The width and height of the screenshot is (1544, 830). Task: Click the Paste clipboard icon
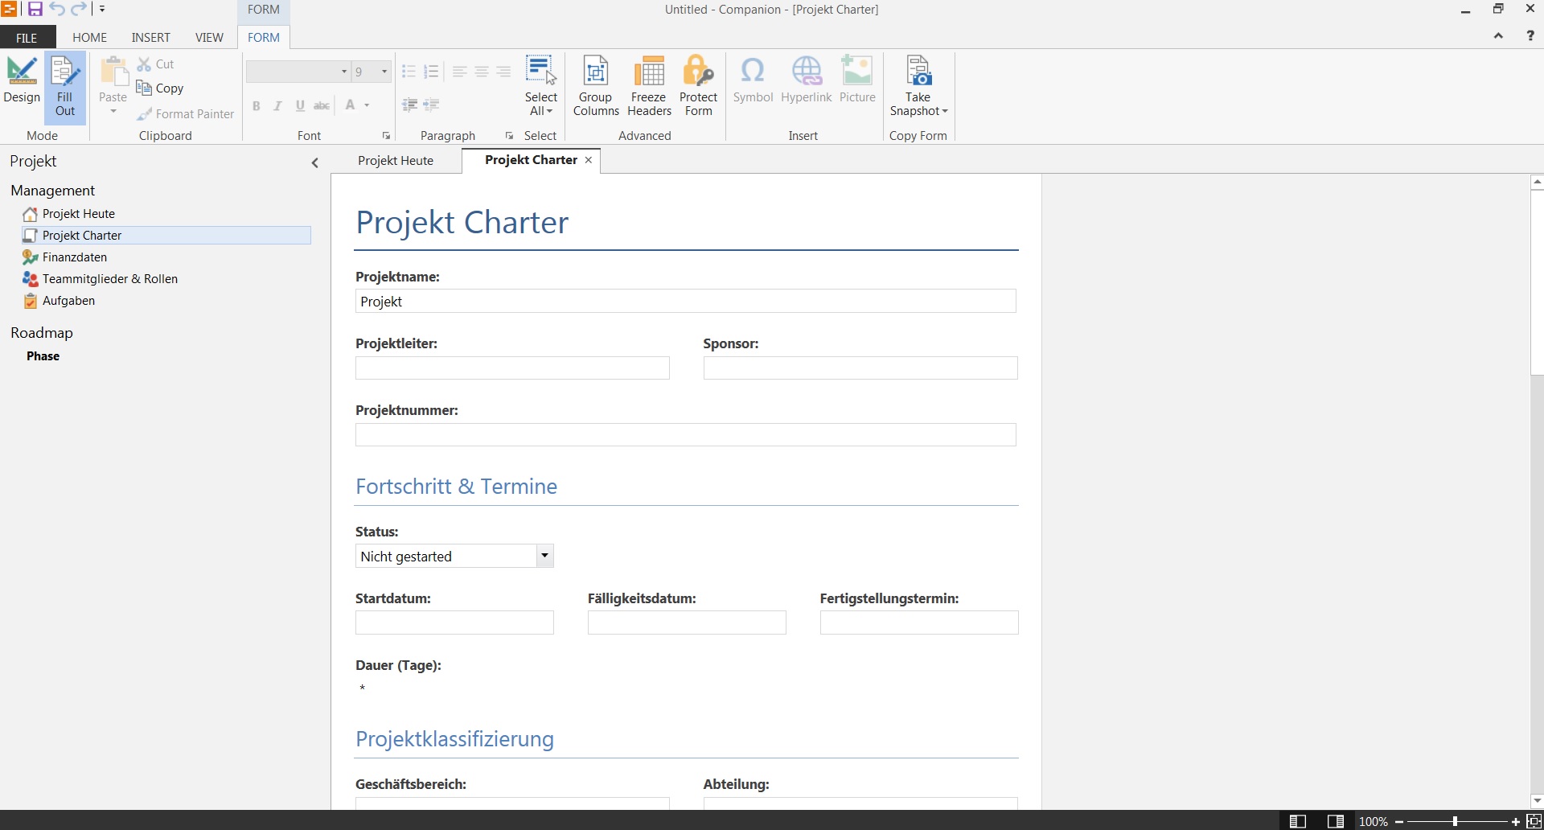coord(113,72)
